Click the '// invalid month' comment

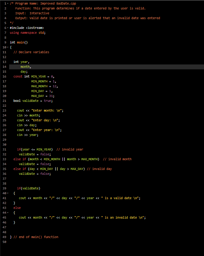[x=117, y=159]
